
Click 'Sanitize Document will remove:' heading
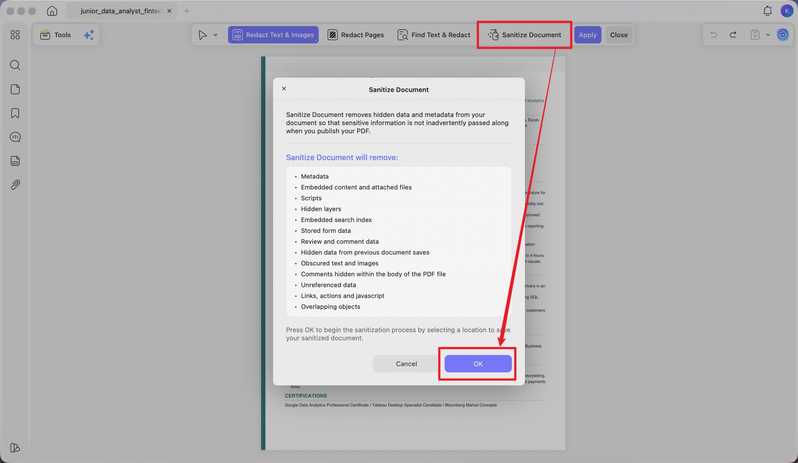[342, 157]
